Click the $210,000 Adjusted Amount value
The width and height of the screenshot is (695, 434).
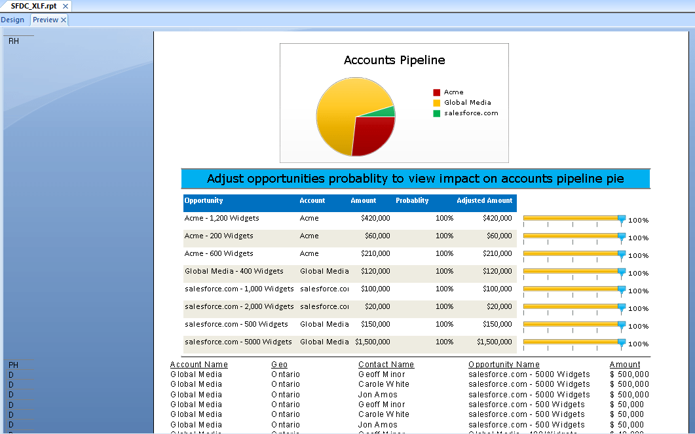click(497, 254)
